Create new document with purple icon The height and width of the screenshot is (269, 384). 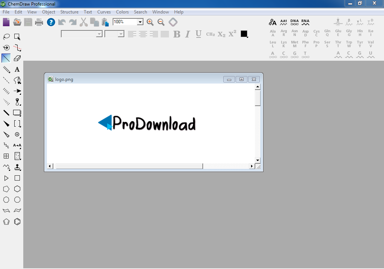click(6, 22)
